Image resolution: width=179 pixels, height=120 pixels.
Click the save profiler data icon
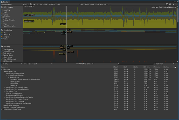click(170, 4)
